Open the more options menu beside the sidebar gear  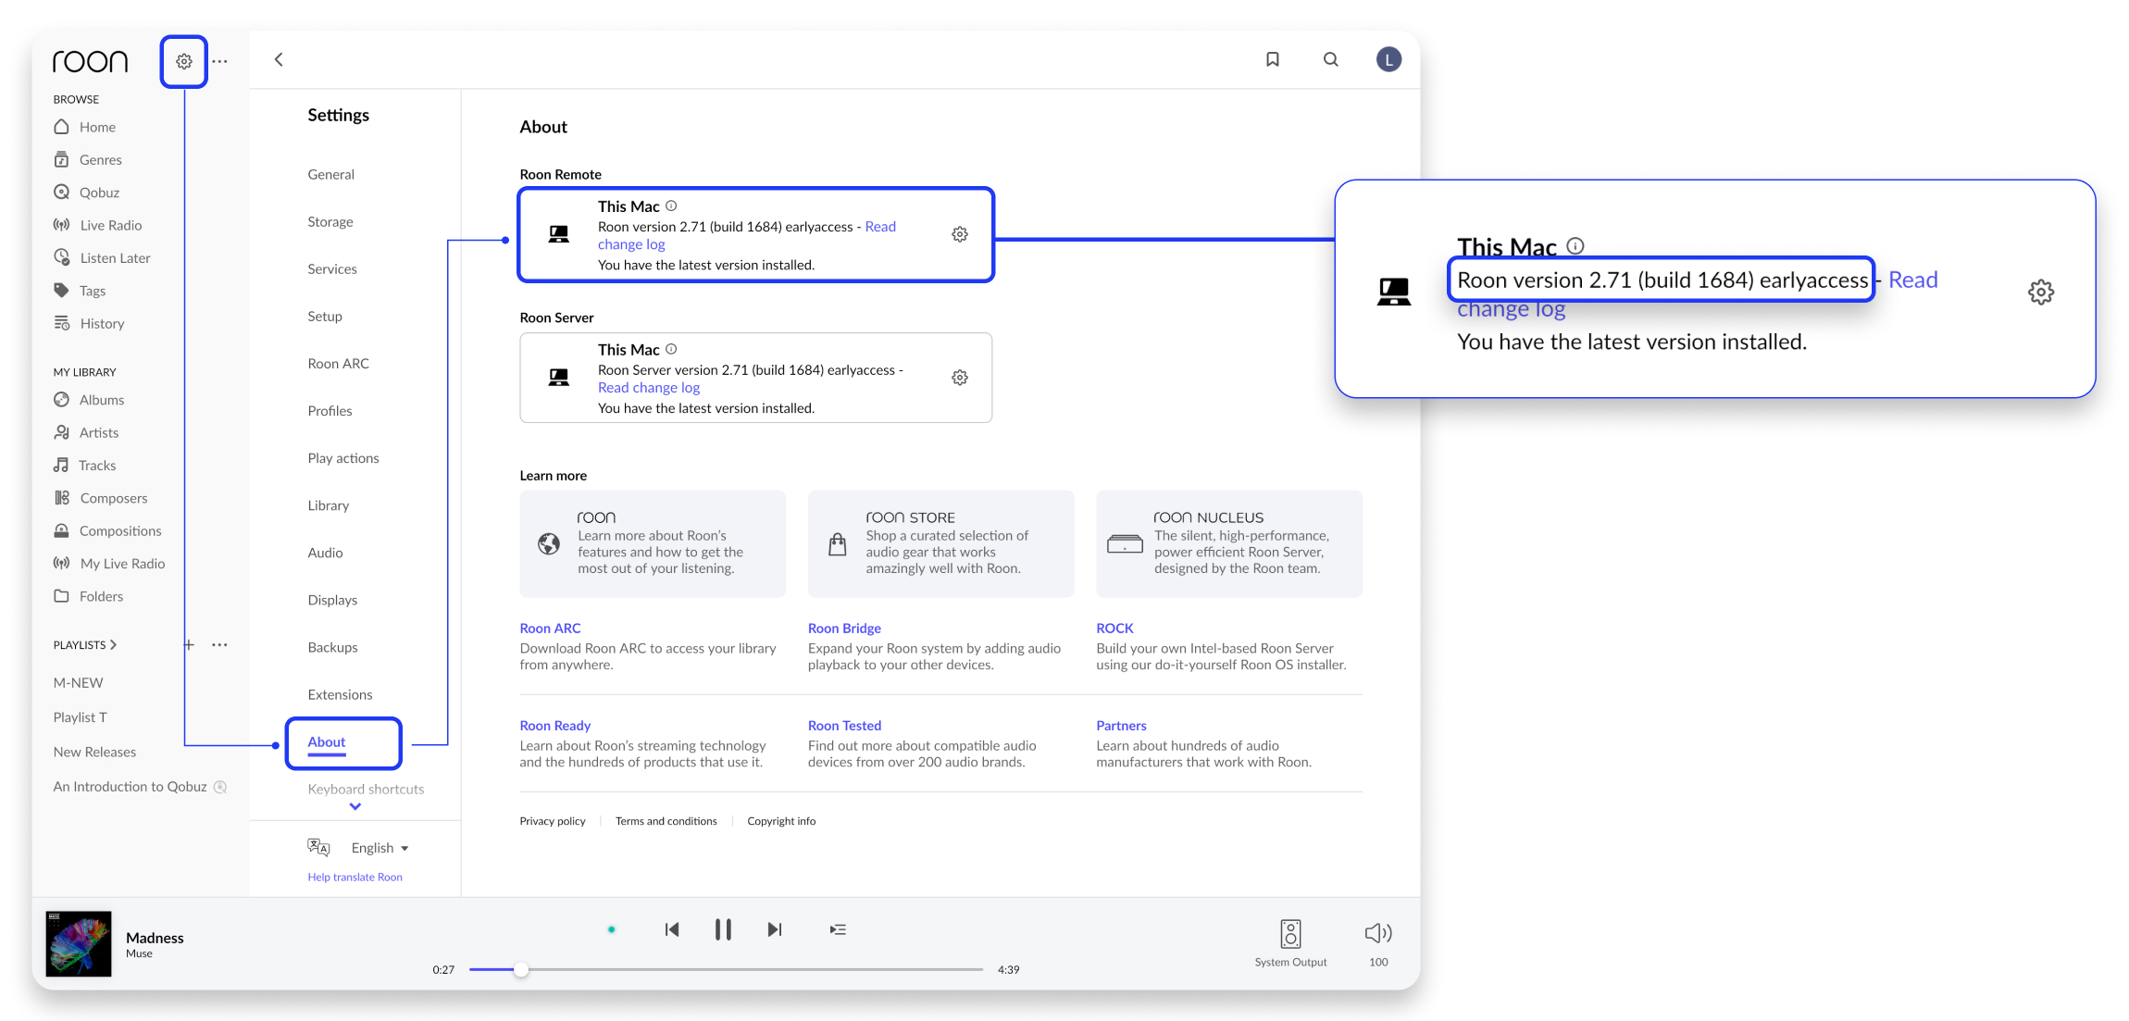219,61
